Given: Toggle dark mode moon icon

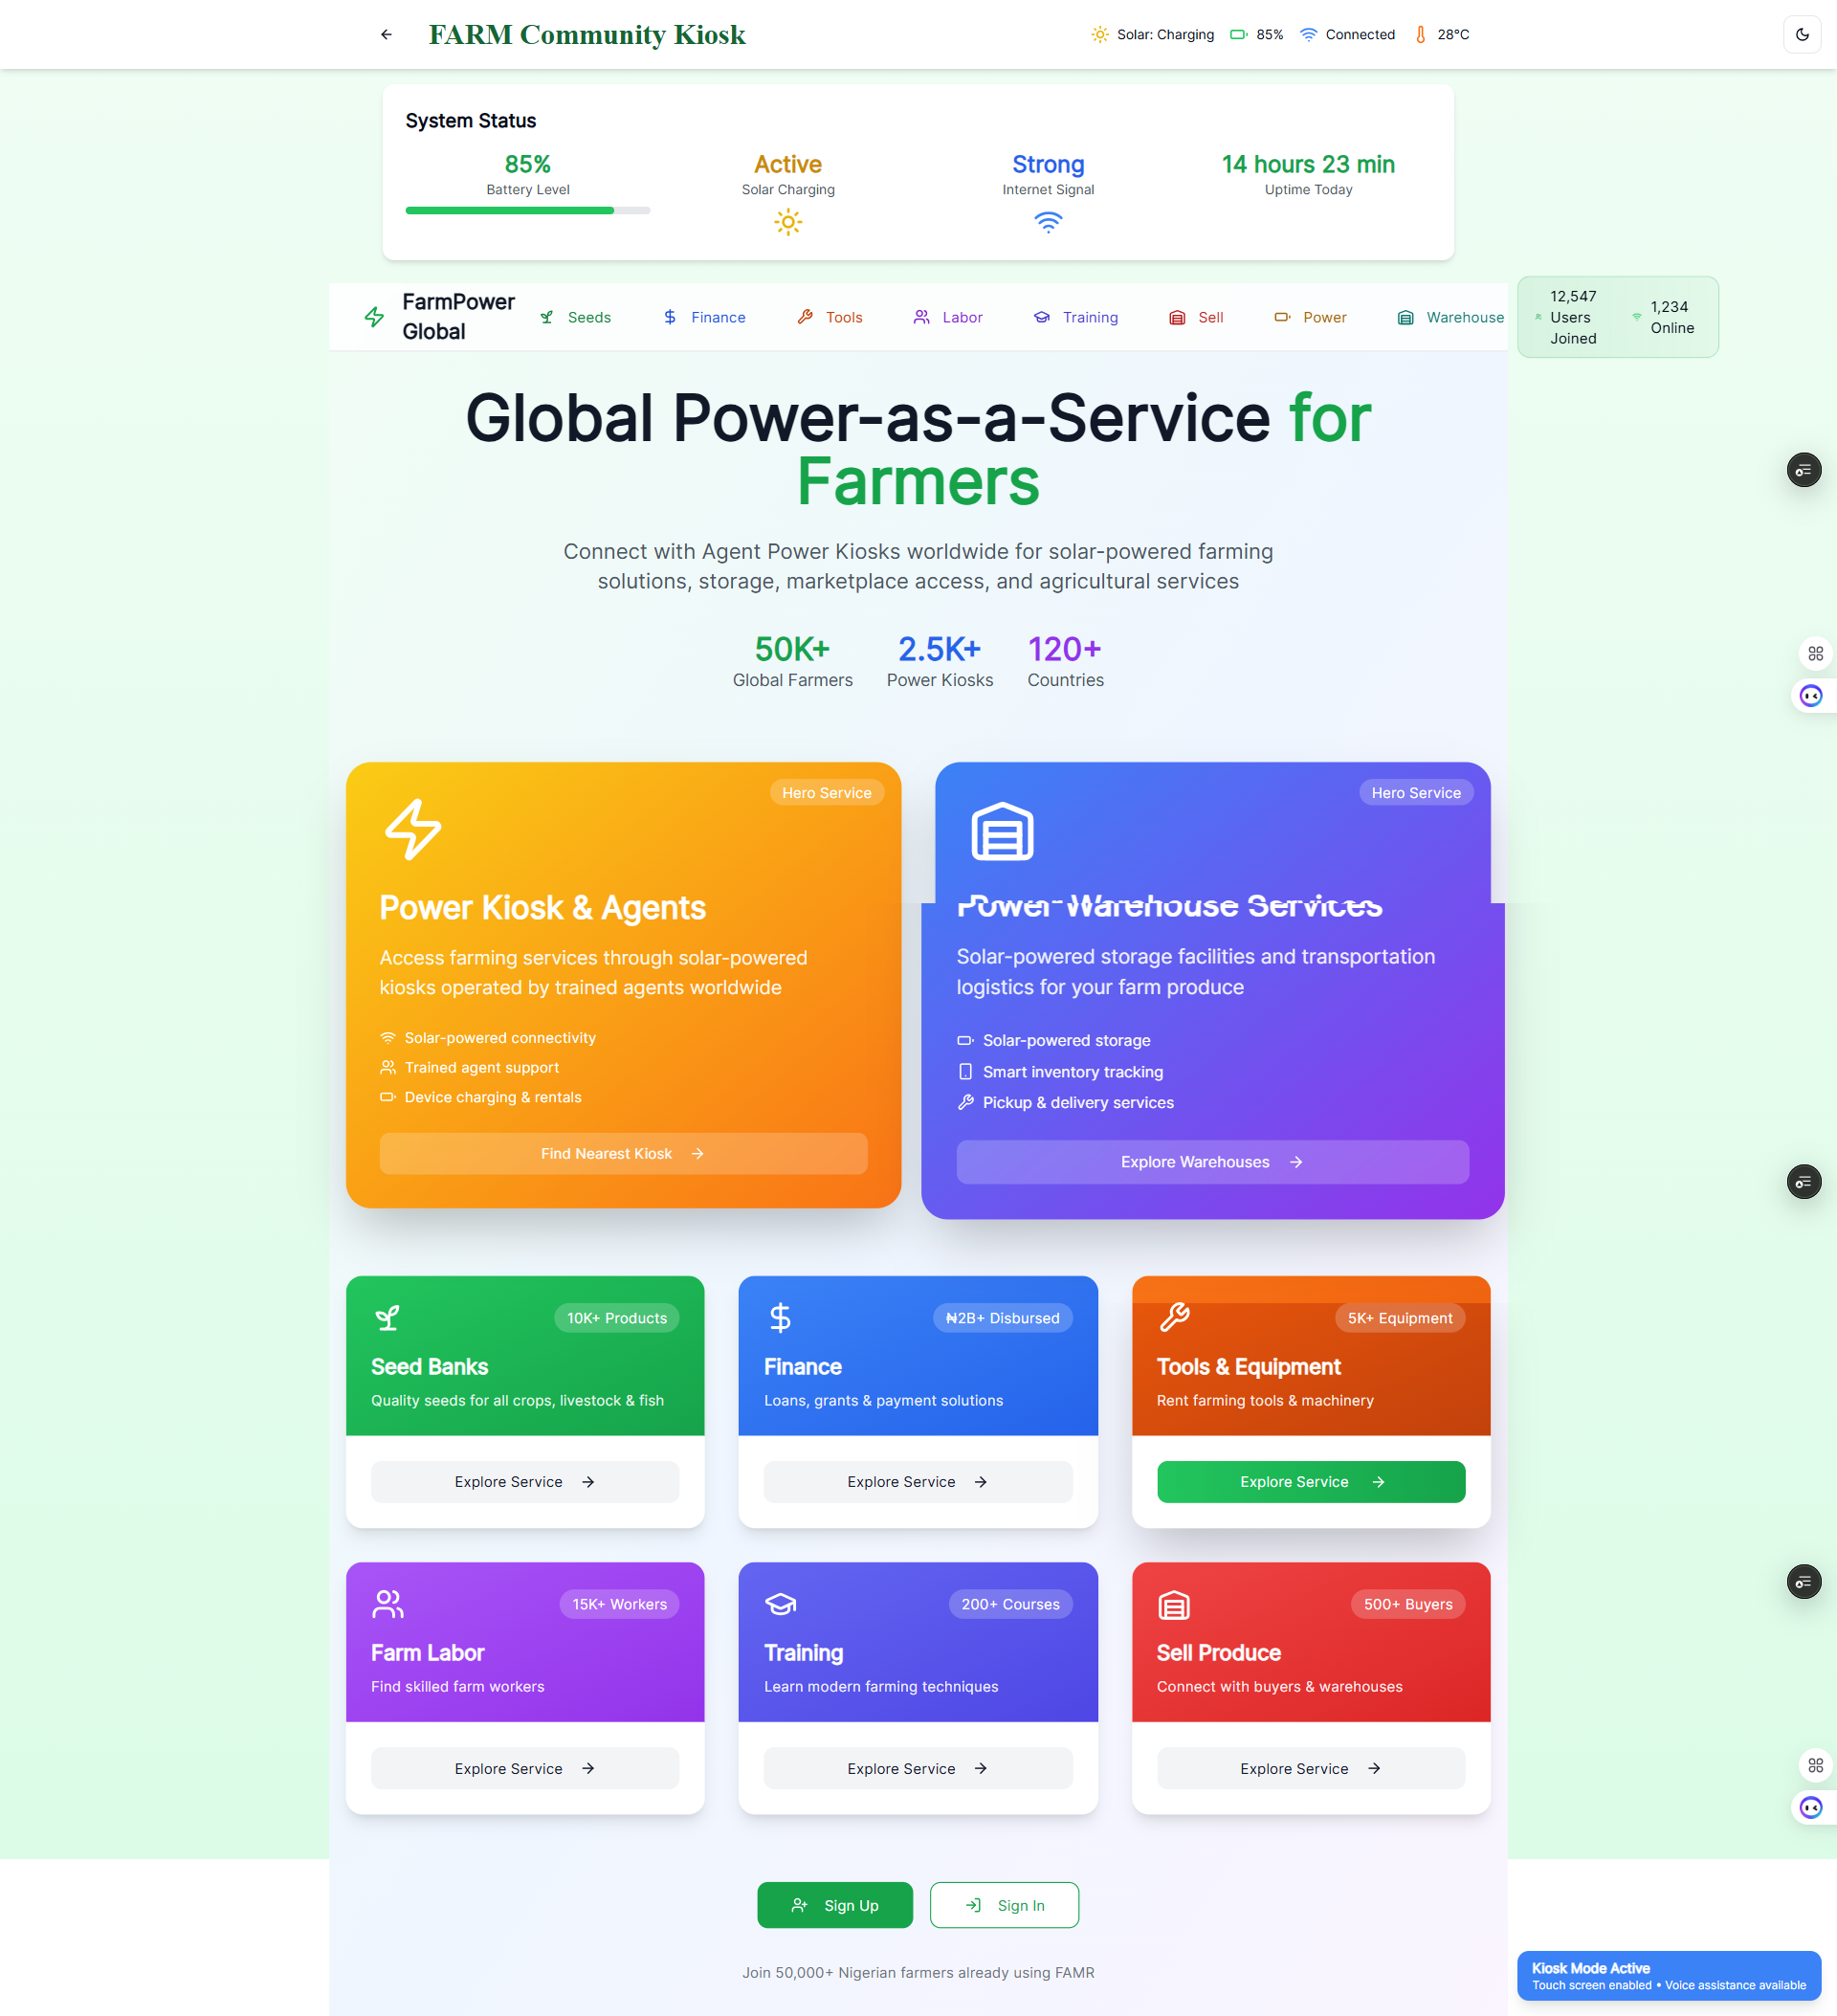Looking at the screenshot, I should [1802, 34].
